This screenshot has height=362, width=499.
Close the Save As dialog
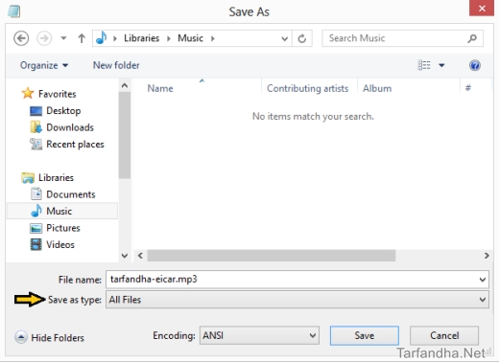tap(482, 8)
